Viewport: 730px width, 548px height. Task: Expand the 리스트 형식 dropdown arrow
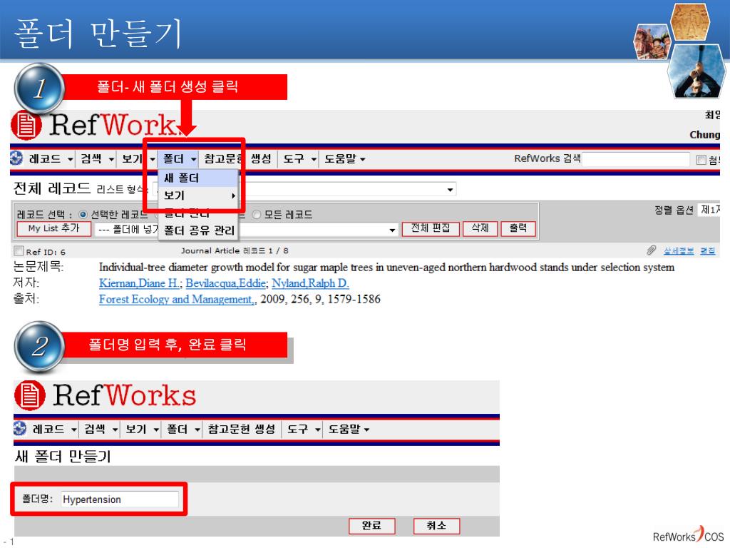450,189
